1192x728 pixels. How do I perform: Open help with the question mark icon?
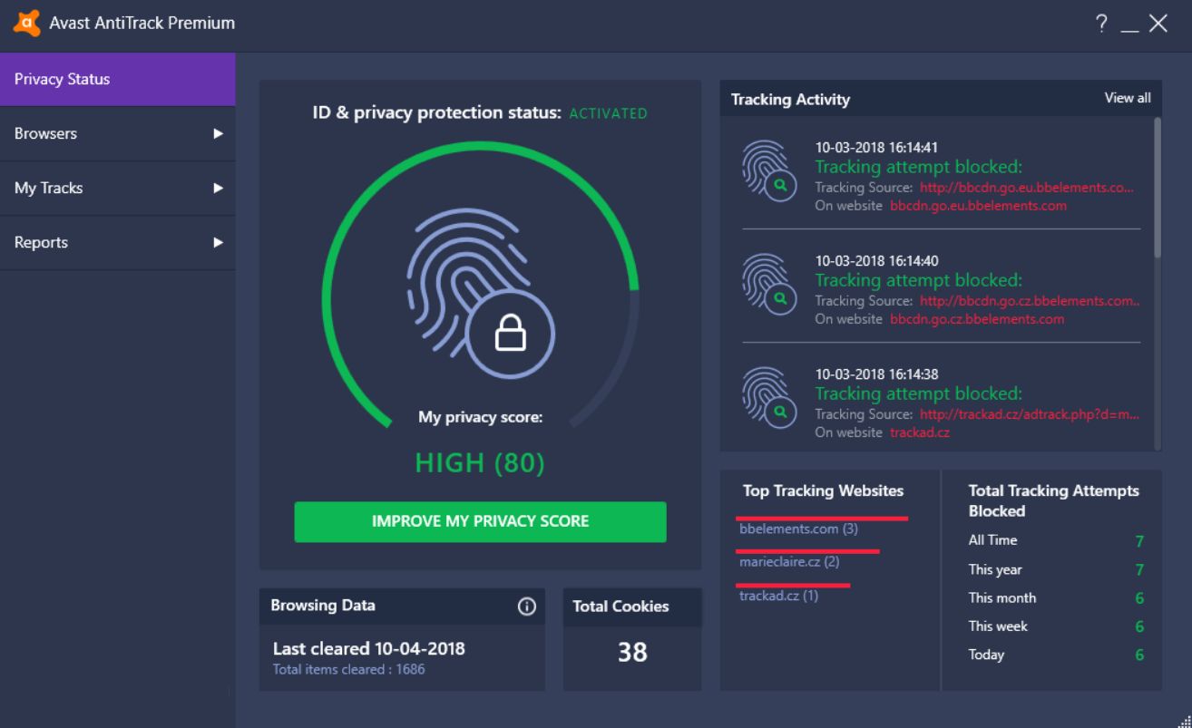point(1101,24)
